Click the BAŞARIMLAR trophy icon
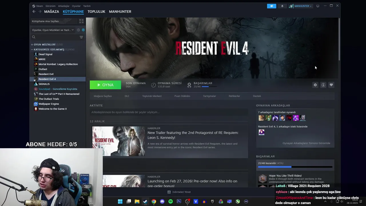 (189, 85)
